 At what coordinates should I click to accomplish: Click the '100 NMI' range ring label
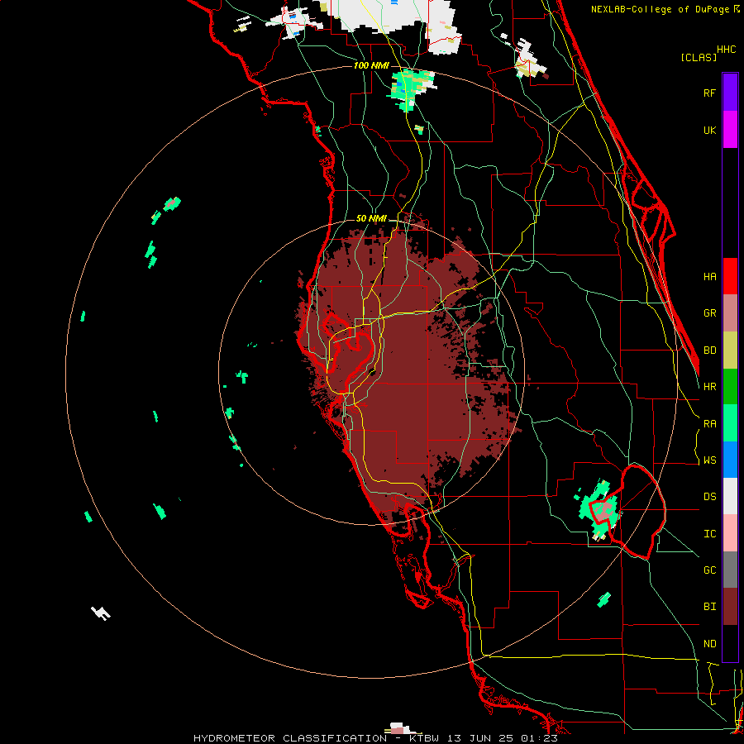point(371,65)
